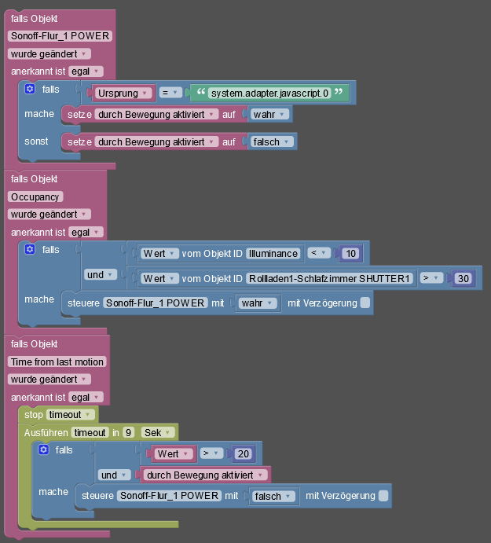Edit the number 30 threshold value
The width and height of the screenshot is (491, 543).
coord(464,278)
